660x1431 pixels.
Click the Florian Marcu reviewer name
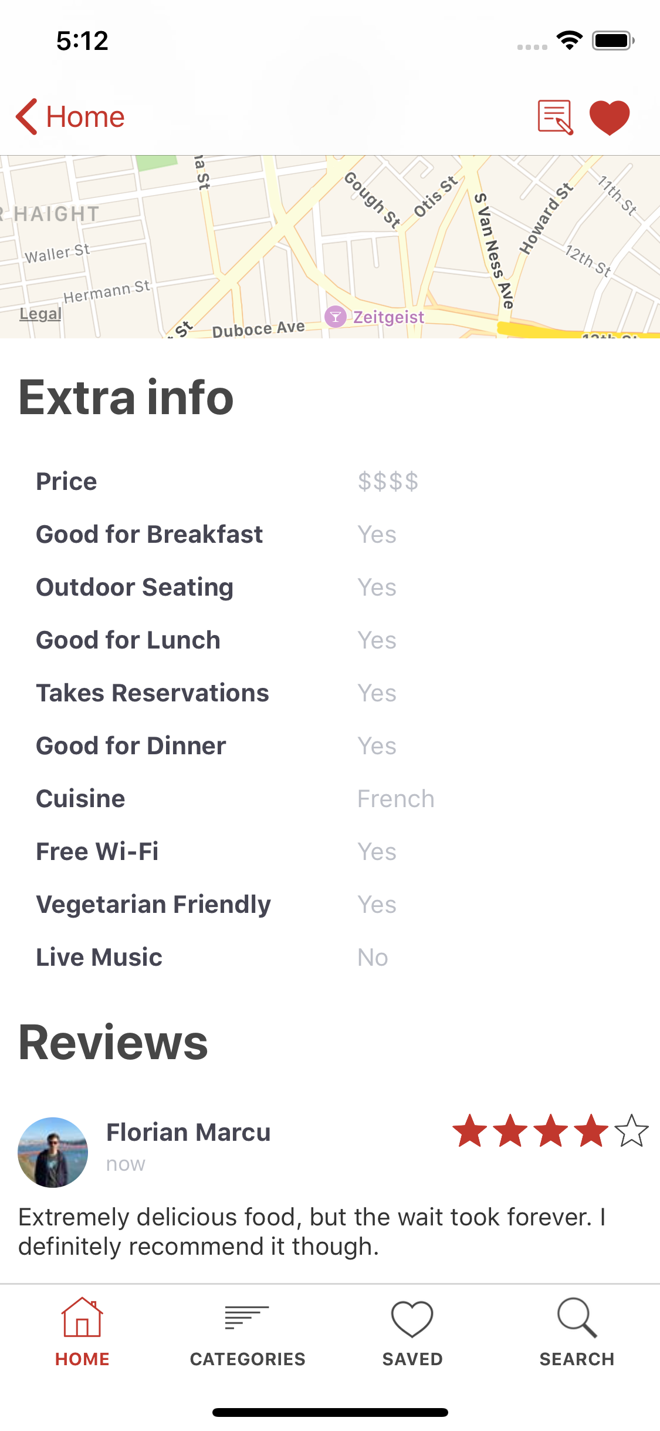188,1132
